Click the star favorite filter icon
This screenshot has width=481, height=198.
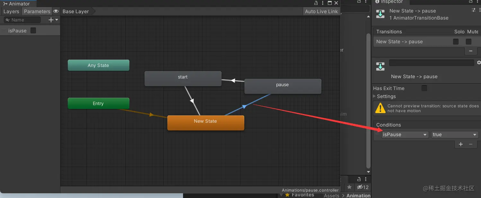[x=349, y=187]
